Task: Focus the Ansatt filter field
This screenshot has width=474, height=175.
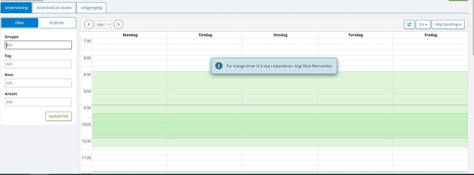Action: click(x=38, y=102)
